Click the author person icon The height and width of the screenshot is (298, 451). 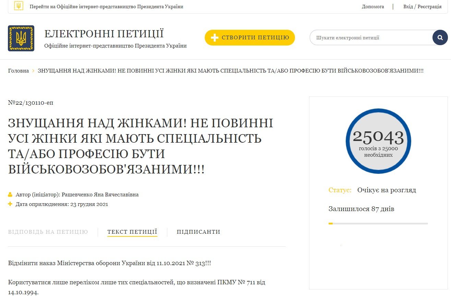(10, 195)
